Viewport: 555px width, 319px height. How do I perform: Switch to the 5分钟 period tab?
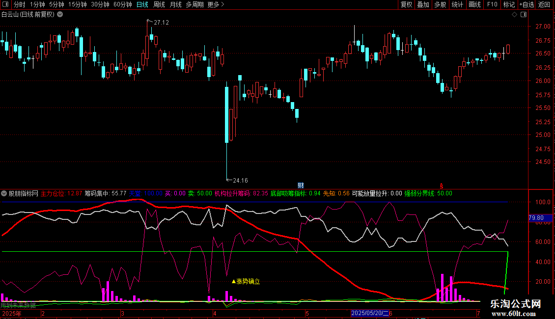[x=56, y=4]
